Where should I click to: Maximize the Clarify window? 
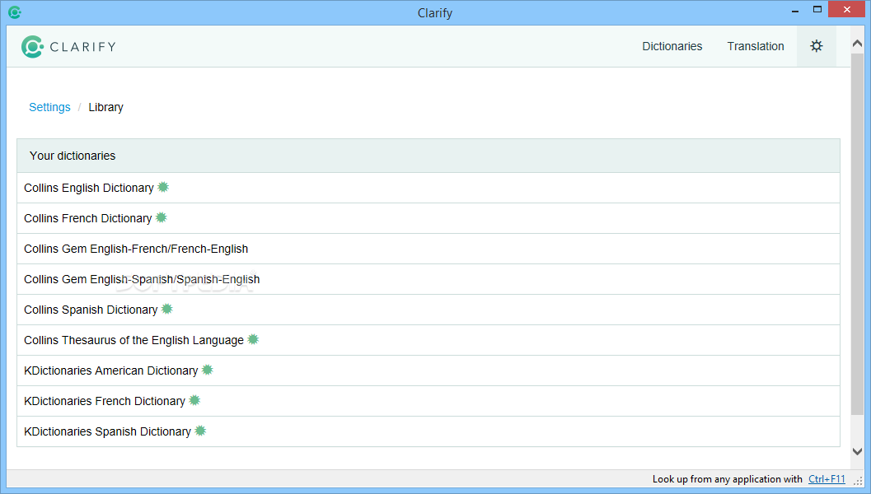point(817,9)
